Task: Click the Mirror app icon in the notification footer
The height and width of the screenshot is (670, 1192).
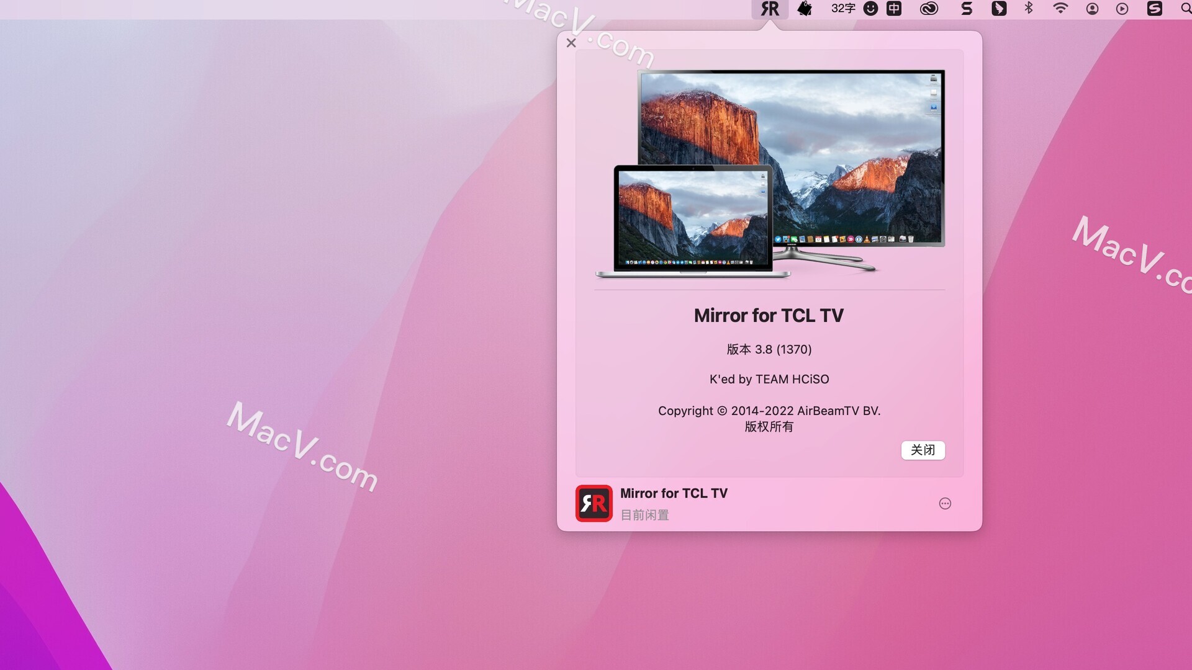Action: pos(594,503)
